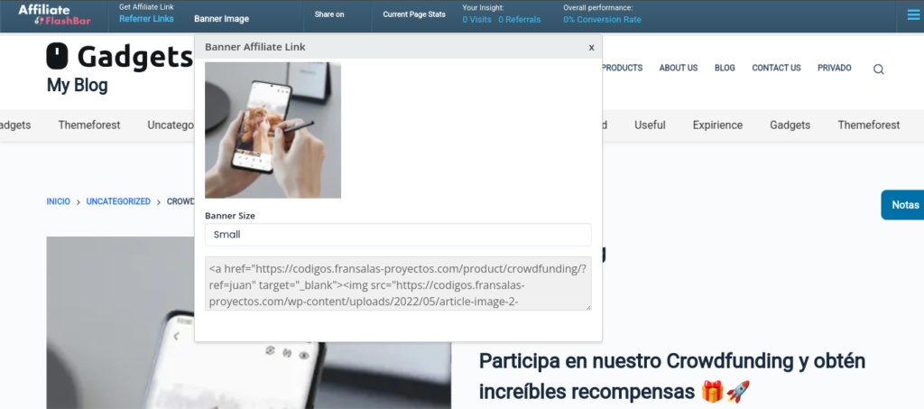Click the search magnifier icon
924x409 pixels.
coord(878,69)
